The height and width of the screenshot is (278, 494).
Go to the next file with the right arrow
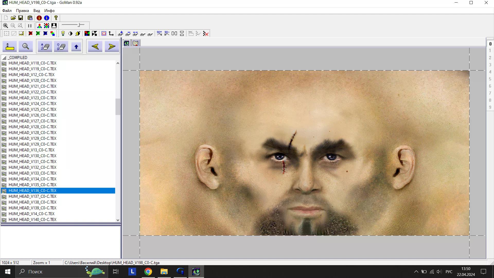112,47
